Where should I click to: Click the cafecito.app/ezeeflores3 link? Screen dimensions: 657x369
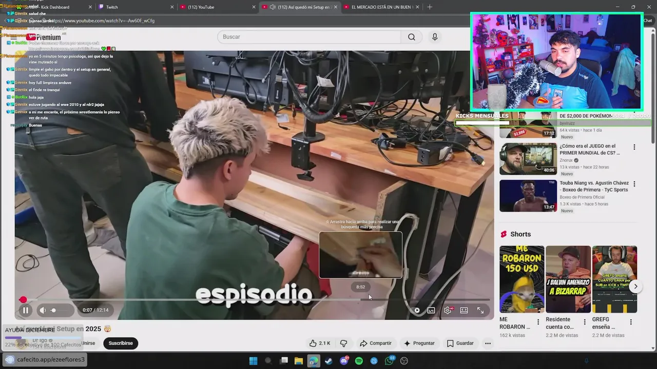point(51,359)
